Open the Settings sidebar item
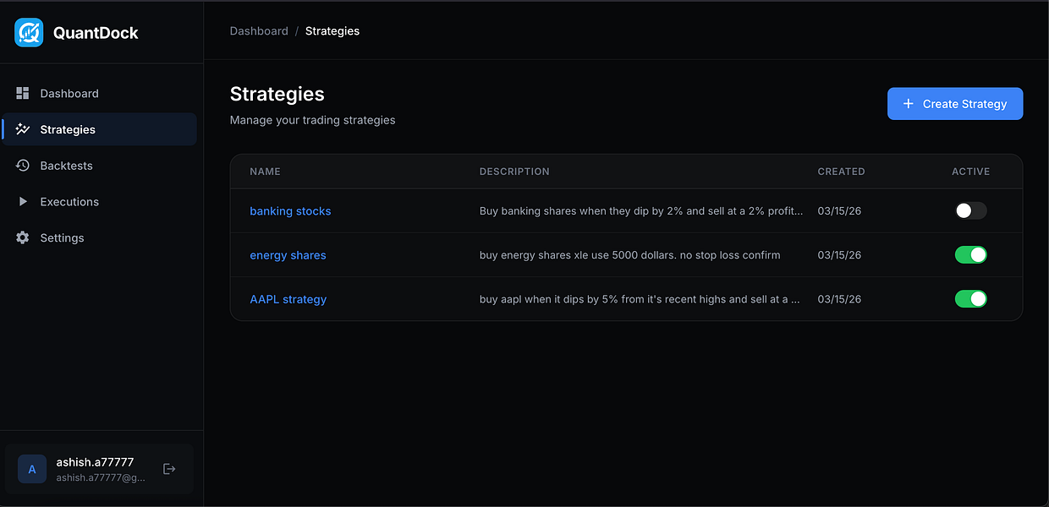This screenshot has width=1049, height=507. coord(100,237)
